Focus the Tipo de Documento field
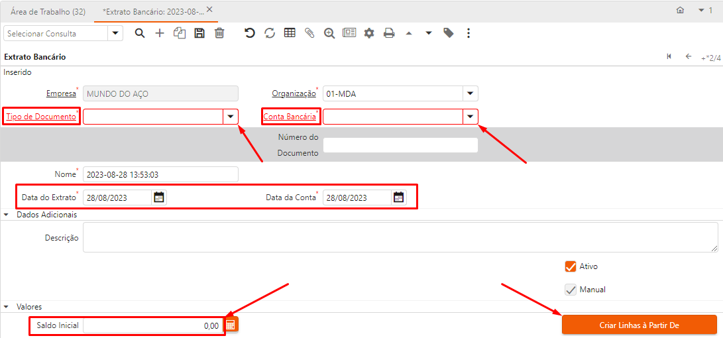This screenshot has height=338, width=723. (x=153, y=117)
